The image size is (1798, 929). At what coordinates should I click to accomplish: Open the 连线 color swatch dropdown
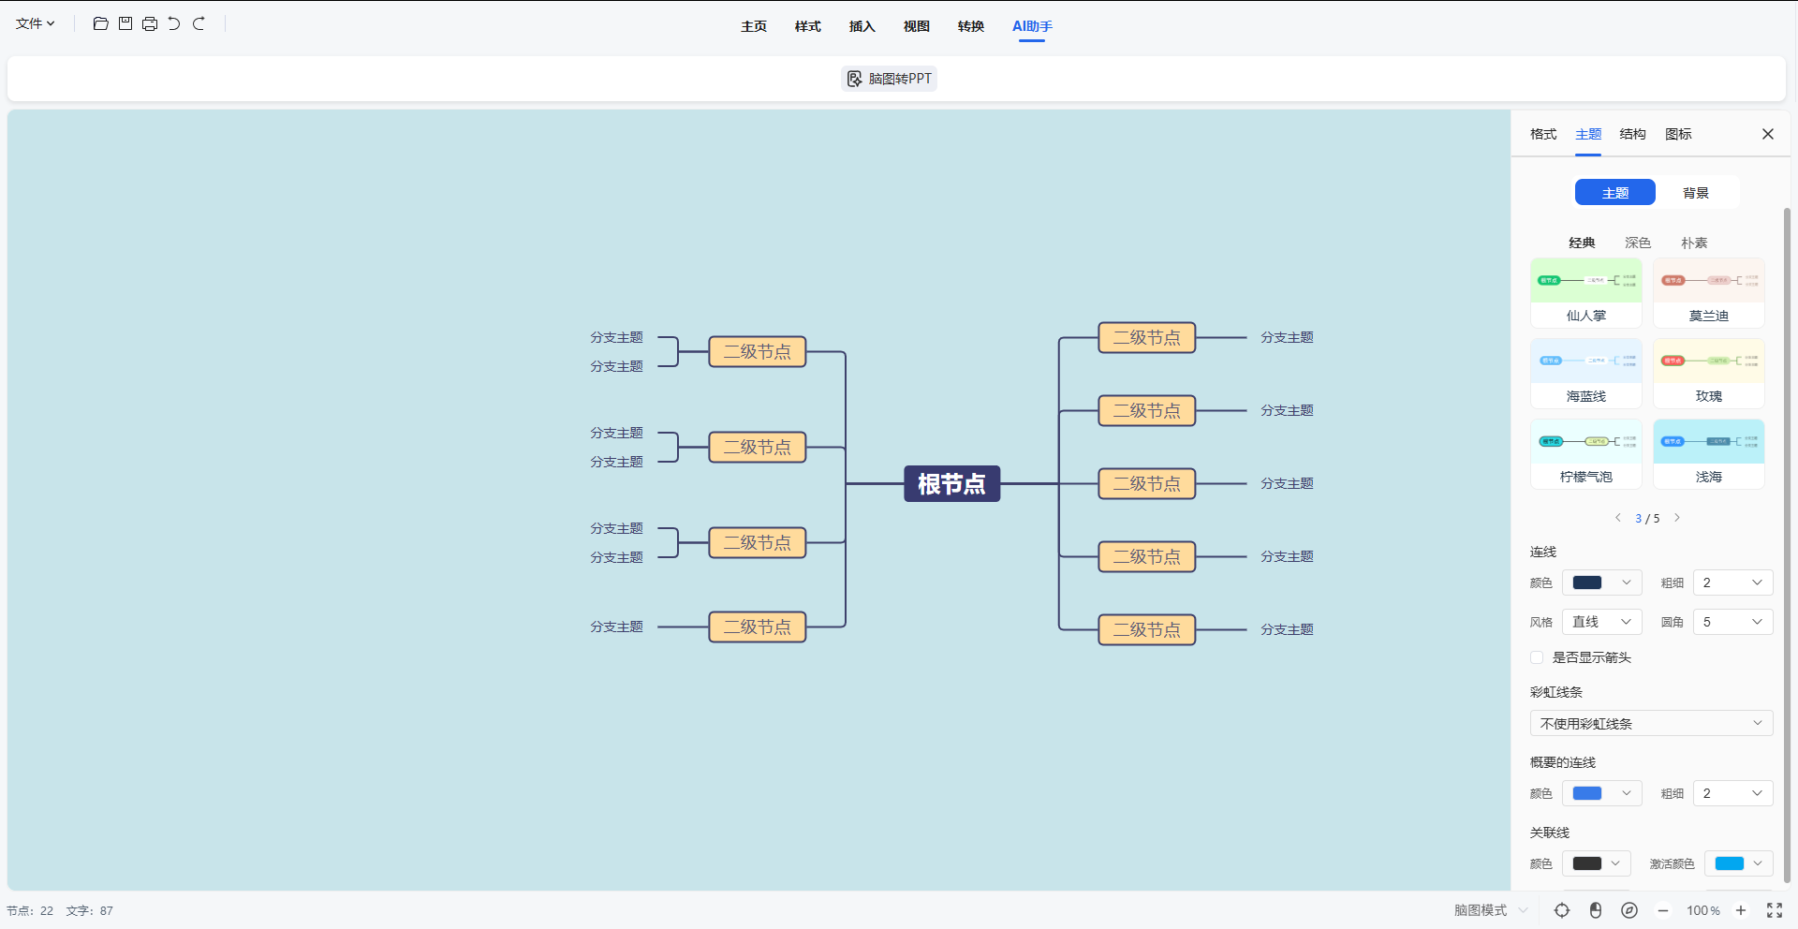tap(1602, 582)
